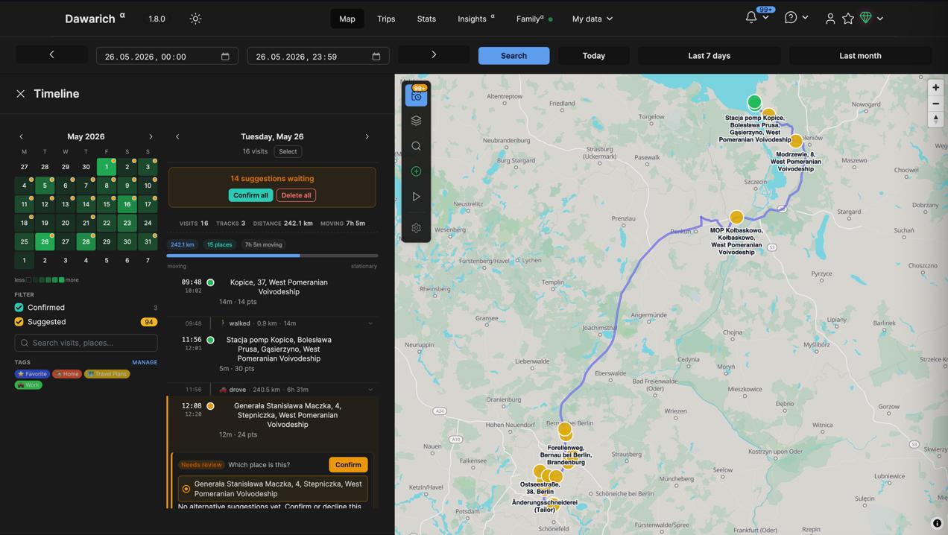
Task: Open the timeline calendar map tool
Action: [417, 95]
